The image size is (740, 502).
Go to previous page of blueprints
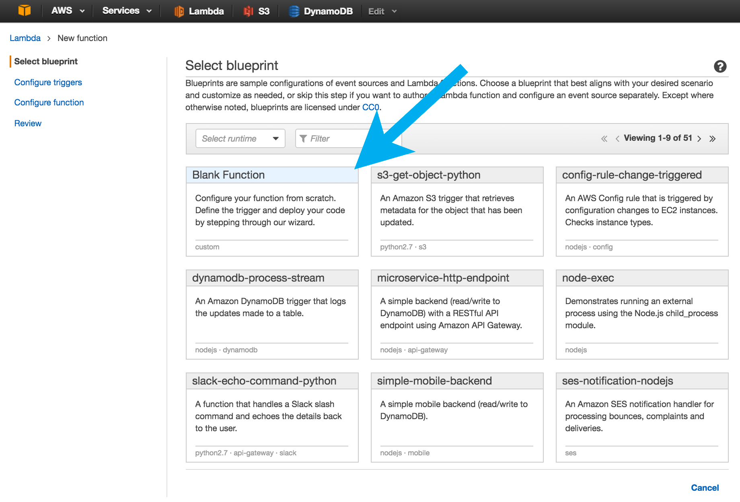pyautogui.click(x=617, y=139)
